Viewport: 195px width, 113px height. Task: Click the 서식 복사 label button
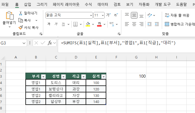coord(31,27)
